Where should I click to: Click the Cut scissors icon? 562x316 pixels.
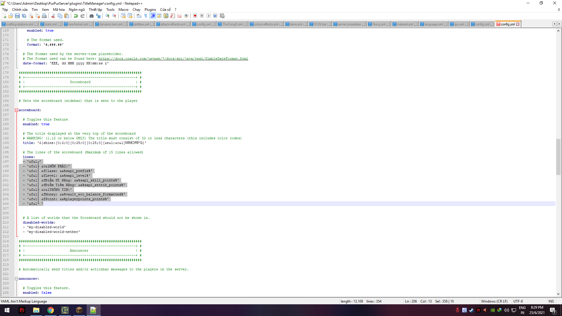pyautogui.click(x=53, y=16)
